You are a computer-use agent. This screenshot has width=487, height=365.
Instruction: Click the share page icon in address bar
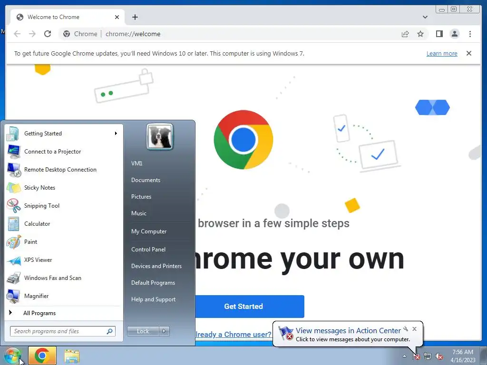405,34
